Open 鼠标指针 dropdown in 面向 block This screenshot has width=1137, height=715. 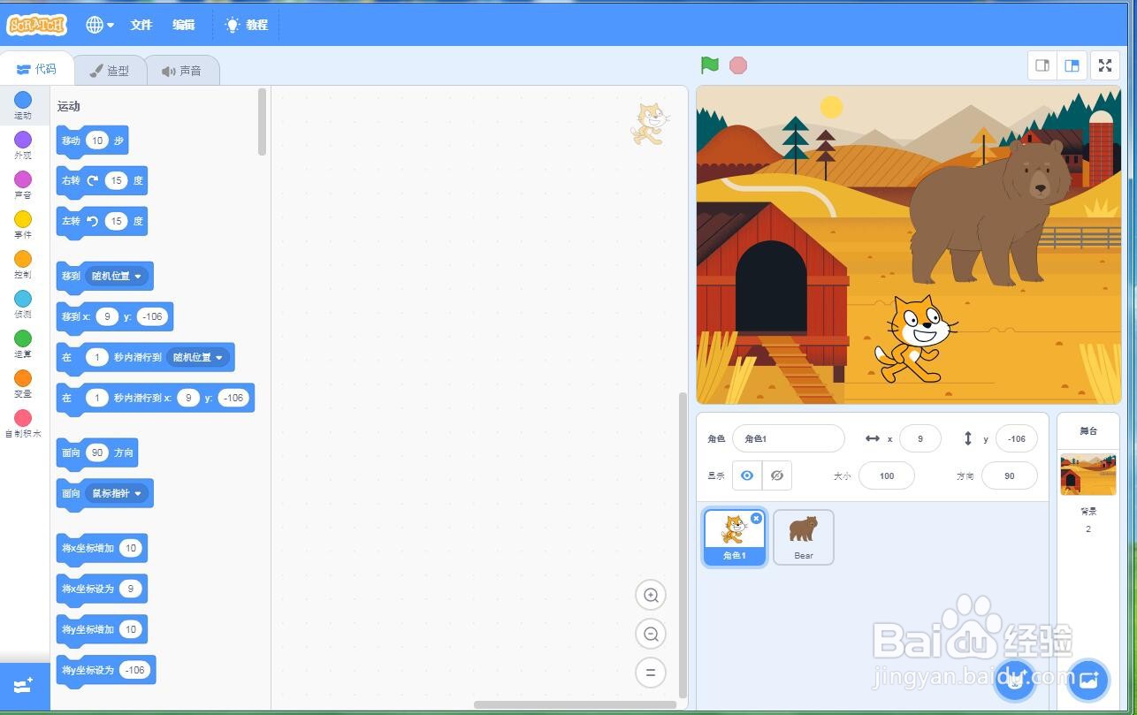(x=117, y=493)
